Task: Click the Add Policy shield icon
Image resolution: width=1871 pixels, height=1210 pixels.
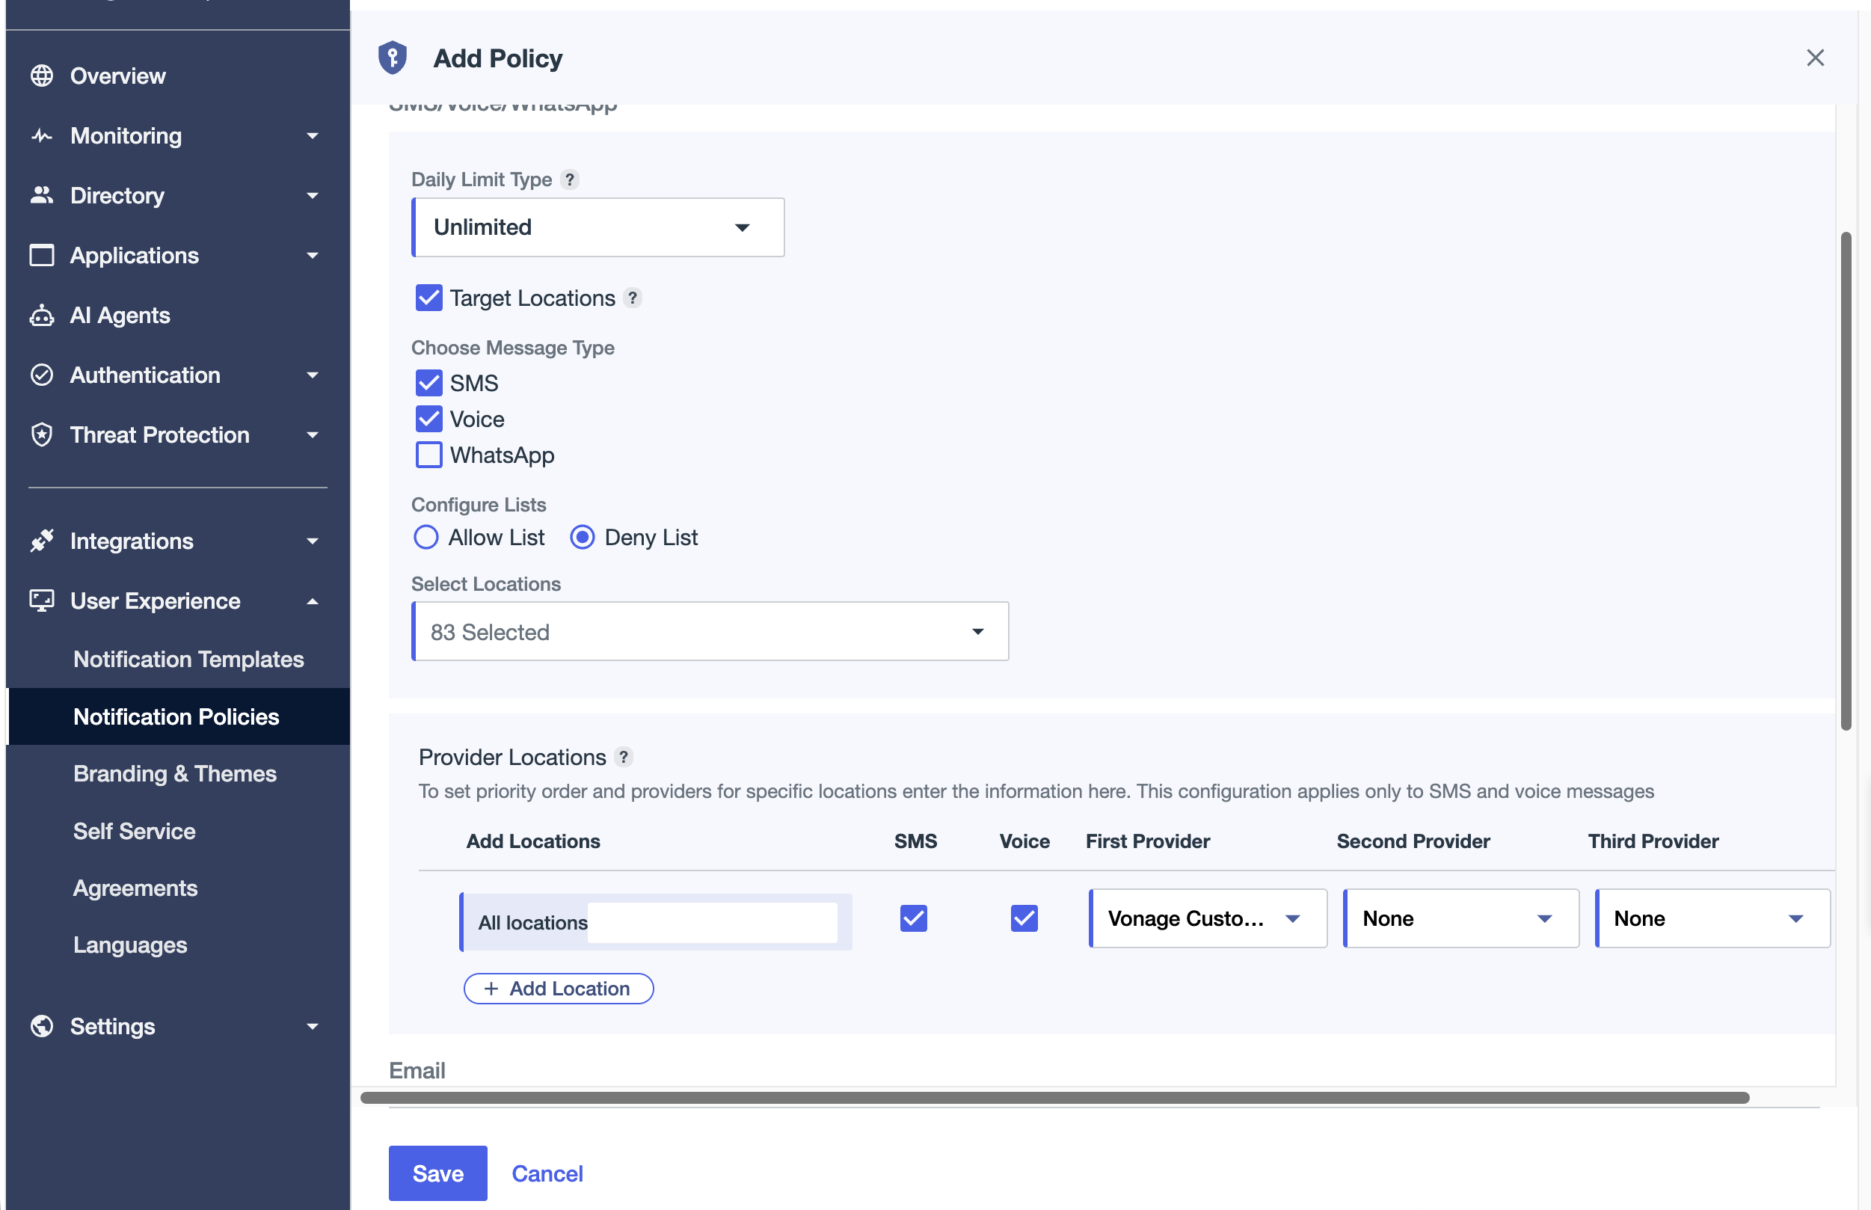Action: 393,58
